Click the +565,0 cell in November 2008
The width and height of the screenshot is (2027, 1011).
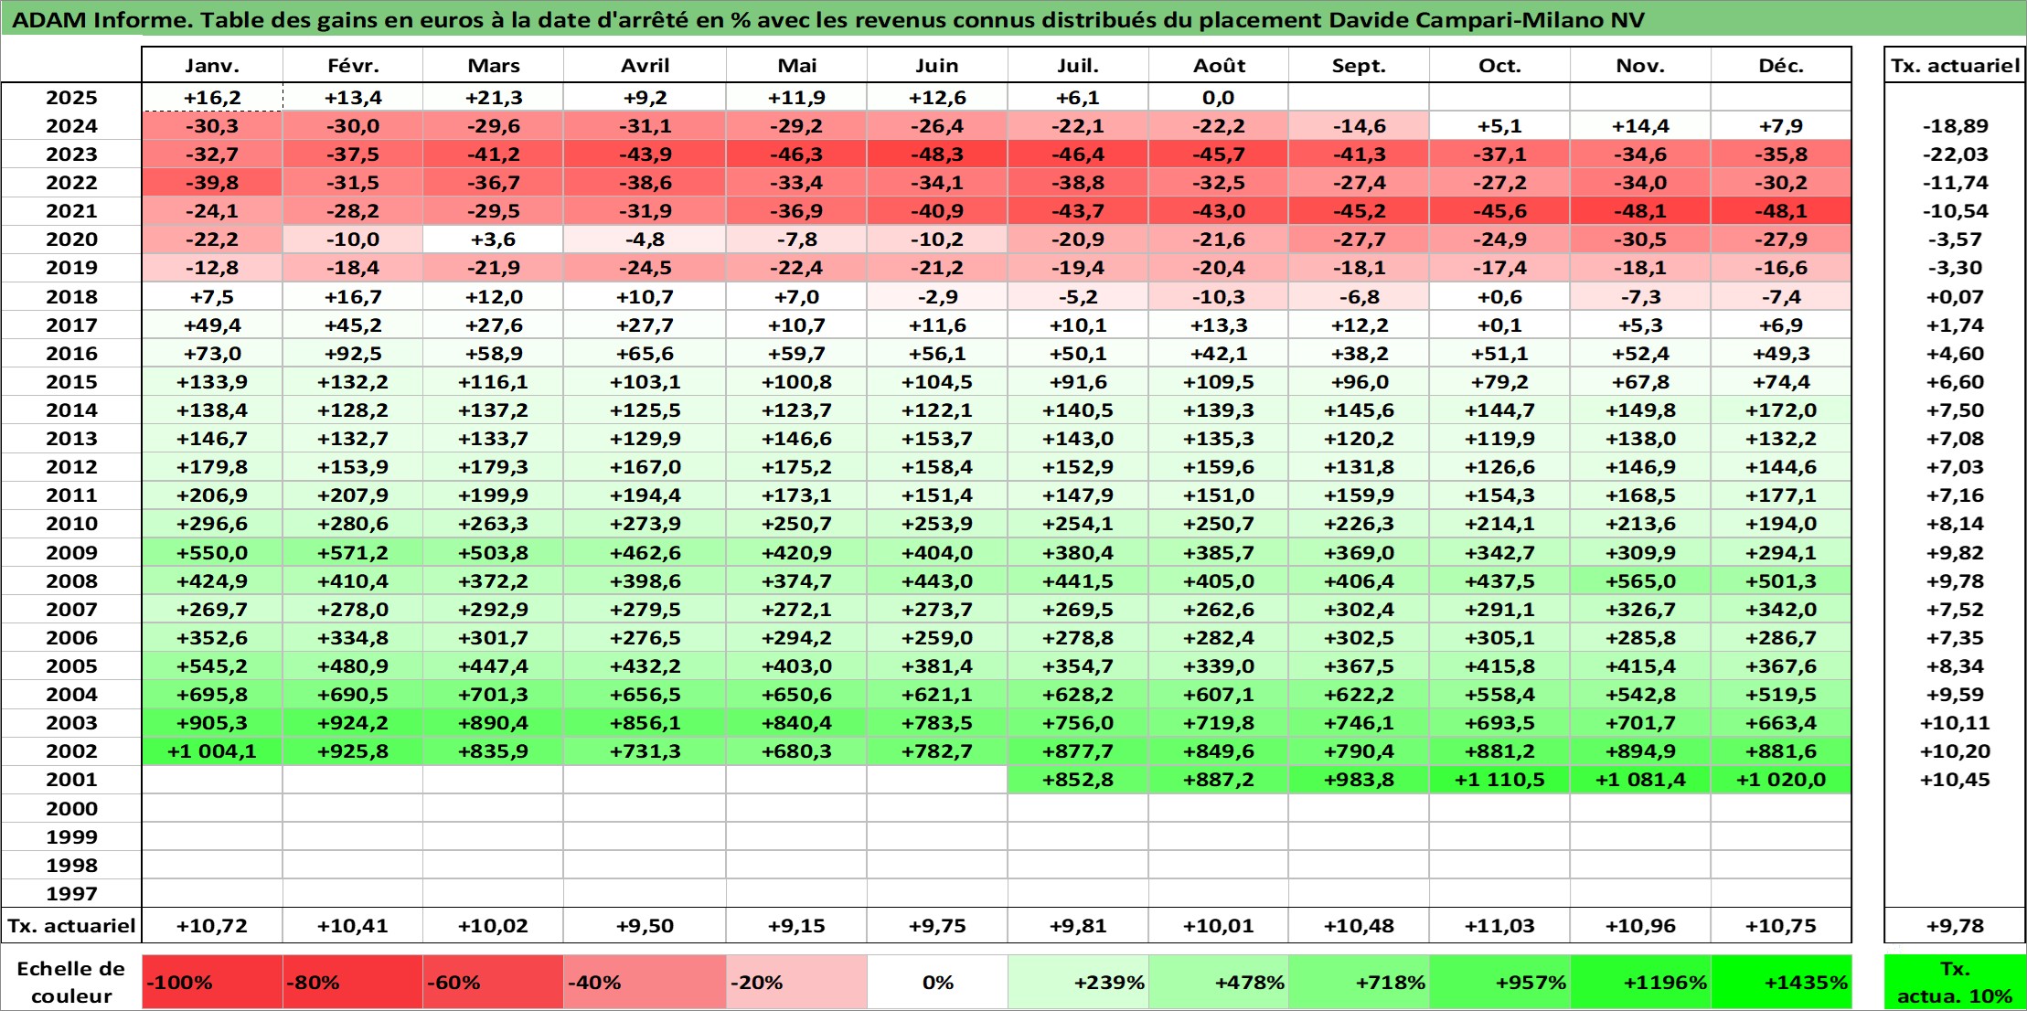tap(1640, 581)
